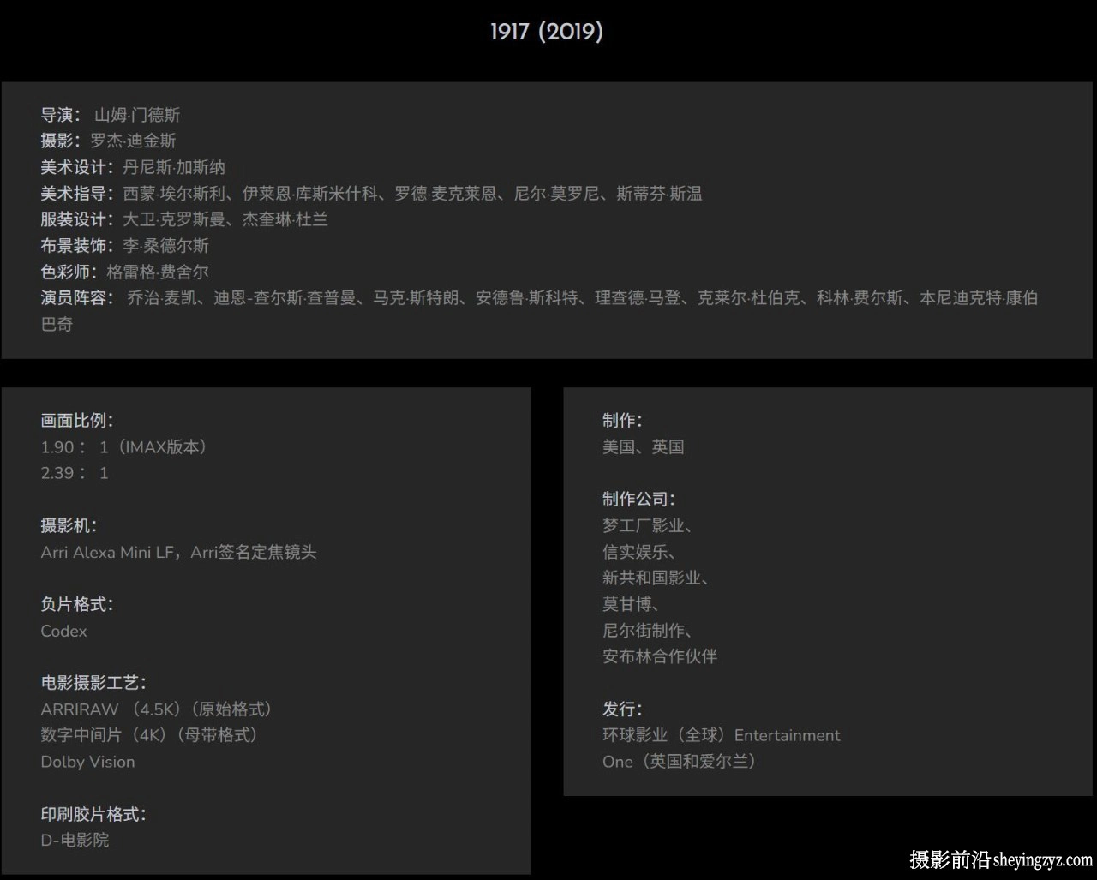Click the camera text Arri Alexa Mini LF

(x=107, y=552)
